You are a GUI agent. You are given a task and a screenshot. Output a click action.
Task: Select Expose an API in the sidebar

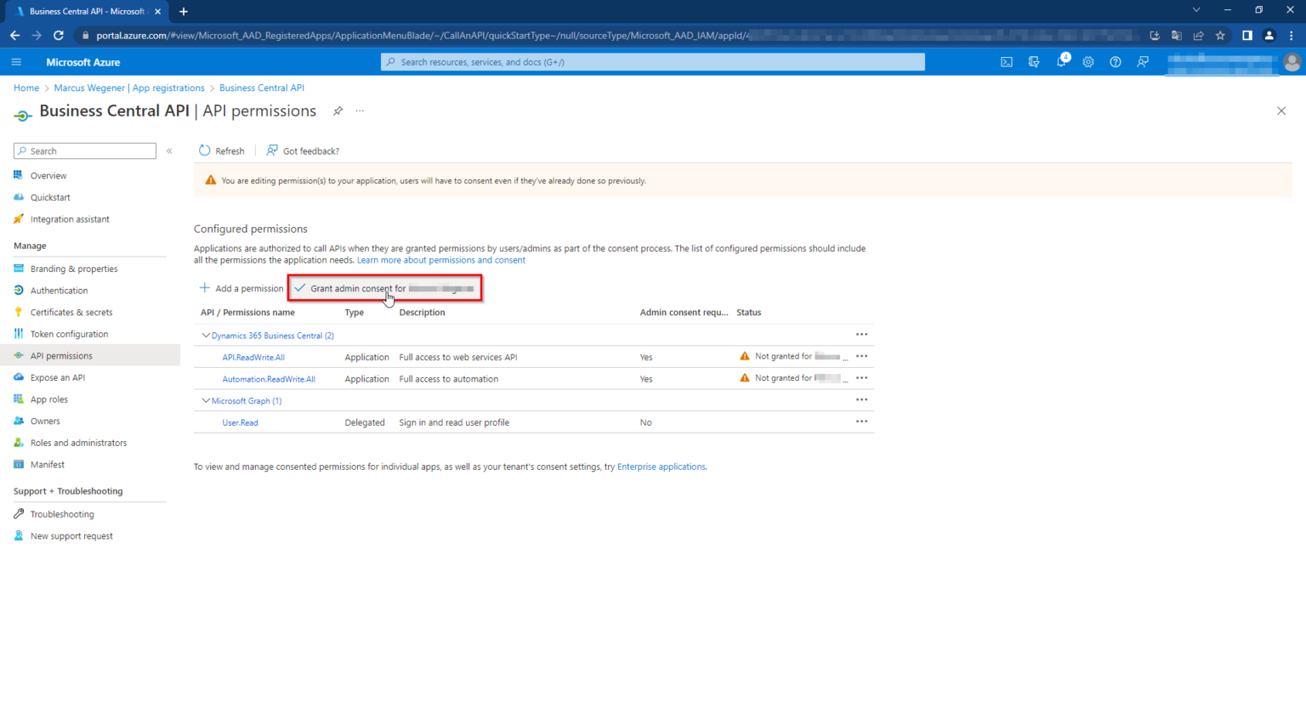pyautogui.click(x=57, y=376)
